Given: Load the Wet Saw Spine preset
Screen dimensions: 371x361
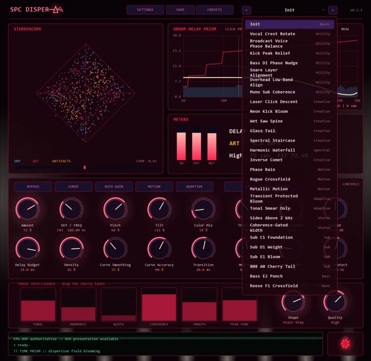Looking at the screenshot, I should point(290,121).
